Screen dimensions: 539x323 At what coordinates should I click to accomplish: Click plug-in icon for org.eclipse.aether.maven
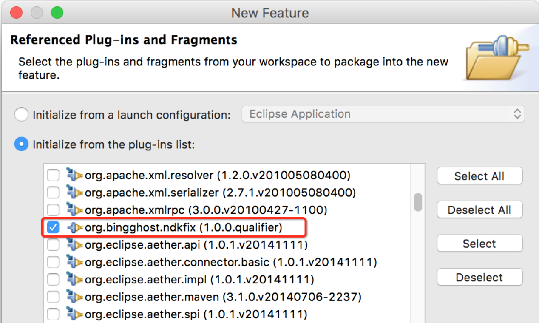coord(74,297)
